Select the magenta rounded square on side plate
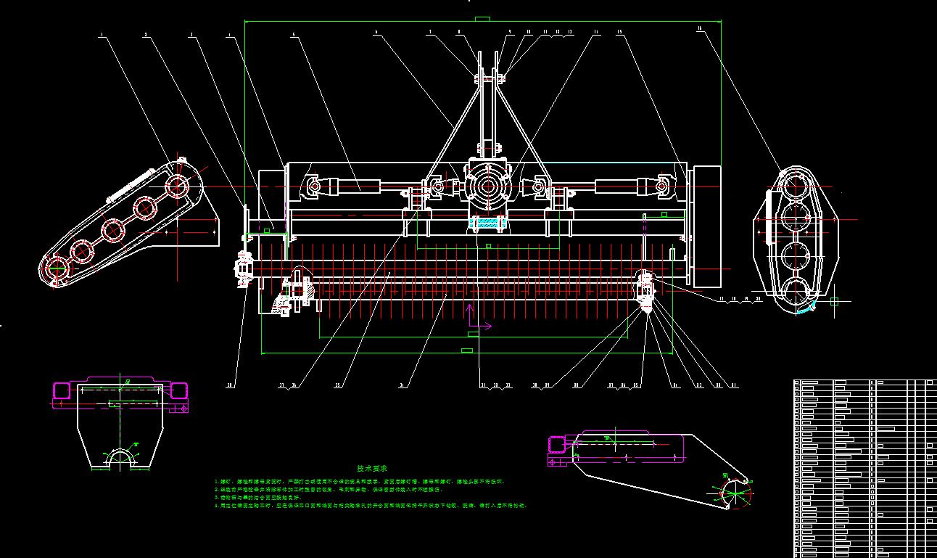937x558 pixels. 557,443
